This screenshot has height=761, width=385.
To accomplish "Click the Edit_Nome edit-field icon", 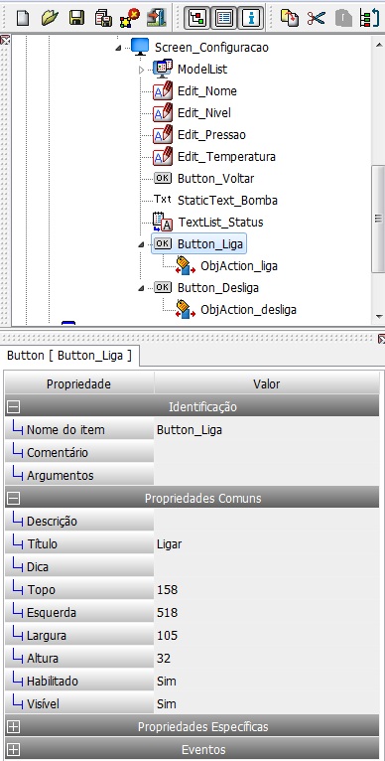I will (163, 90).
